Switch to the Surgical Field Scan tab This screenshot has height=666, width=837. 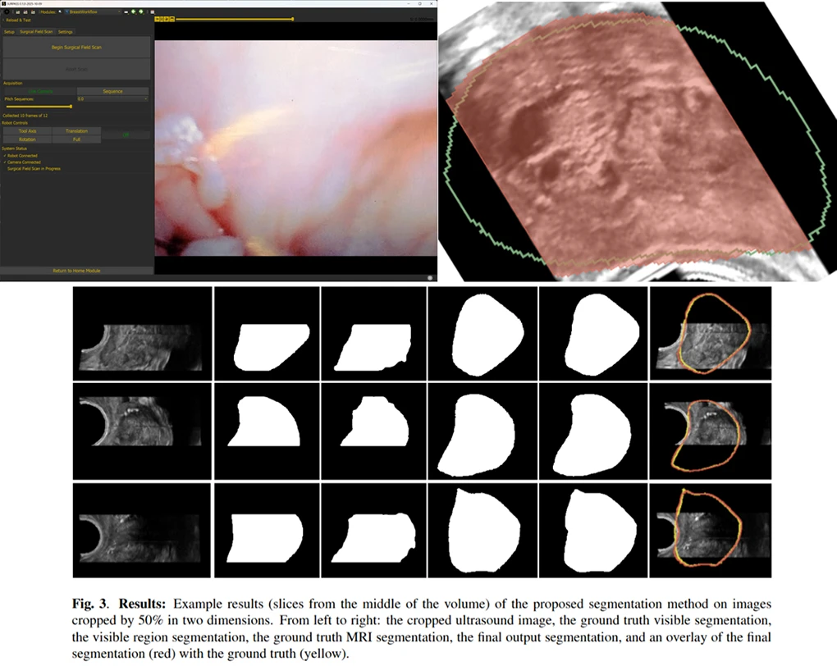coord(36,32)
